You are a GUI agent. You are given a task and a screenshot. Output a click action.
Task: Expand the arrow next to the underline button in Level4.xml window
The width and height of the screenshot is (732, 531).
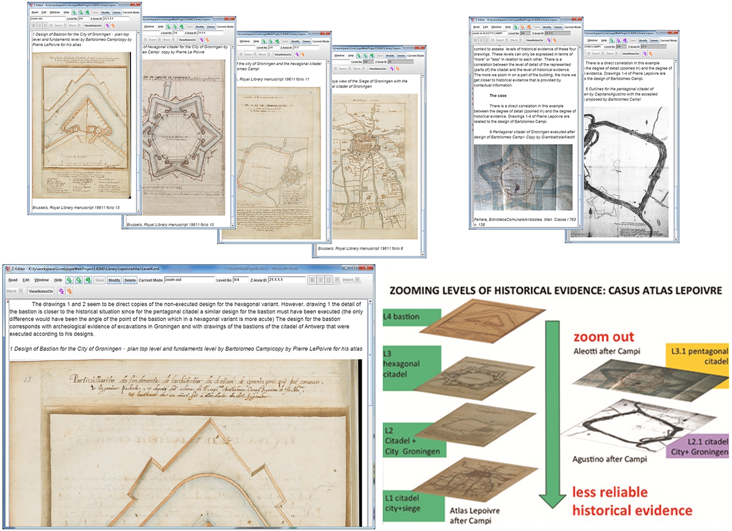[337, 280]
